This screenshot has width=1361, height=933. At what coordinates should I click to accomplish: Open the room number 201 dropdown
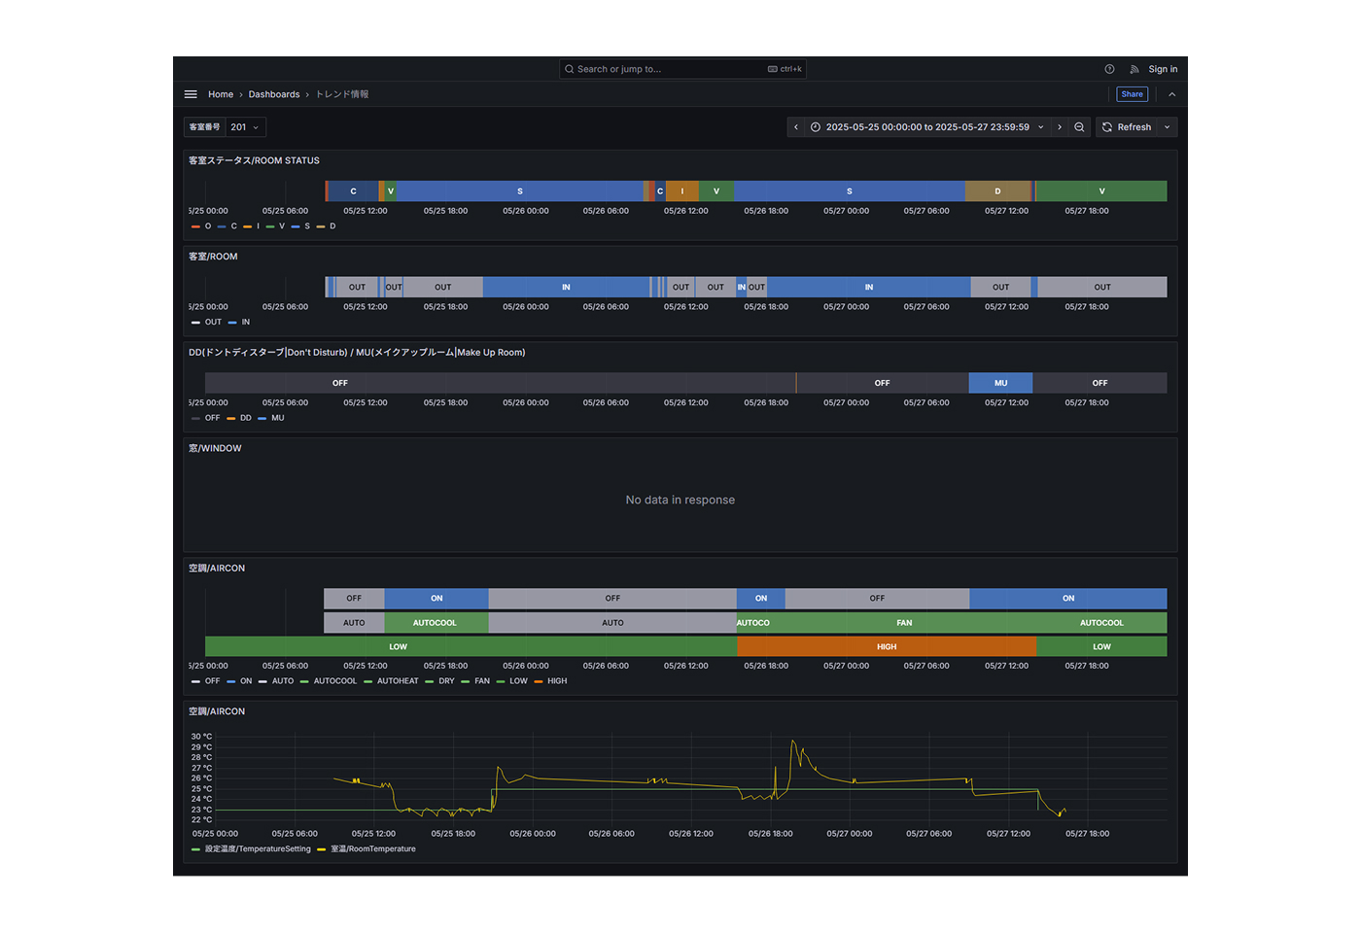pos(245,127)
